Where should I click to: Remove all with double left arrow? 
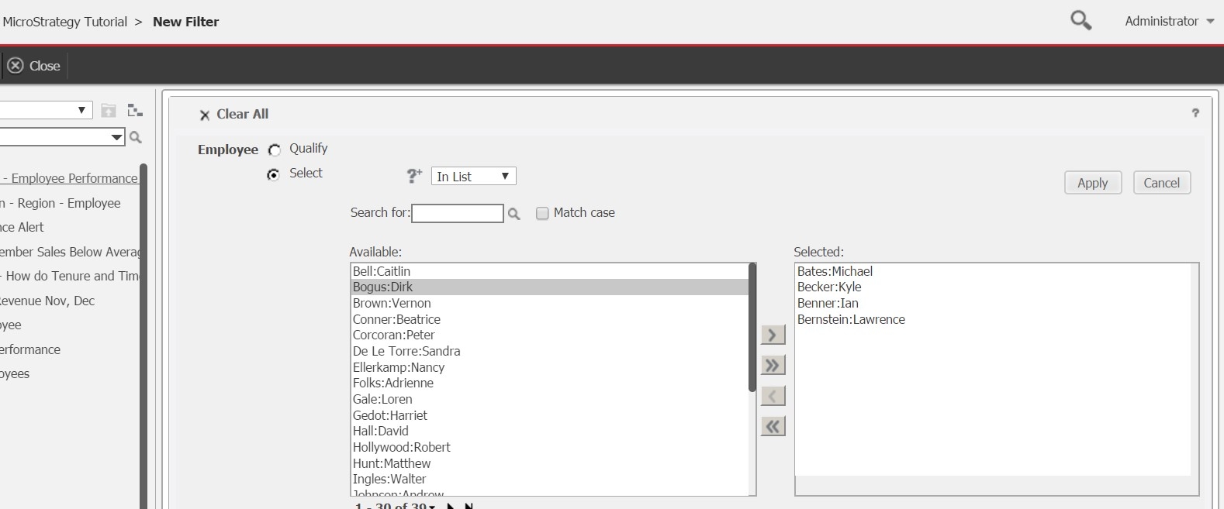coord(773,426)
